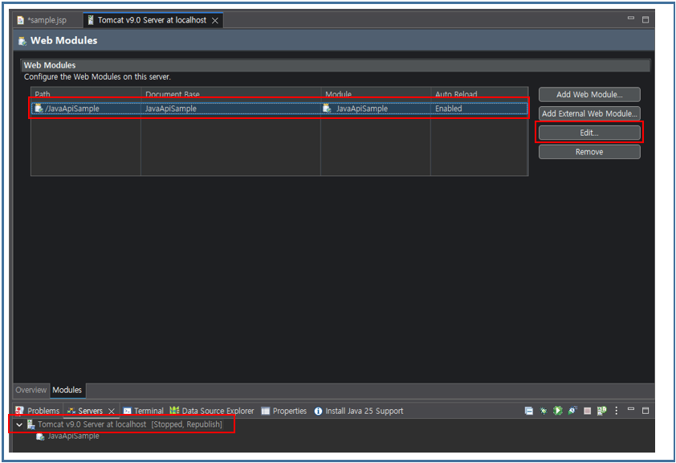Click the Collapse All icon in Servers view

coord(528,410)
